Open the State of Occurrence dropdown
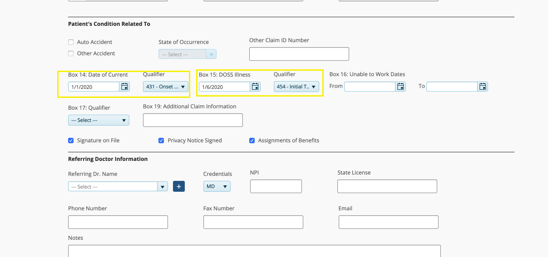The width and height of the screenshot is (548, 257). (x=188, y=54)
